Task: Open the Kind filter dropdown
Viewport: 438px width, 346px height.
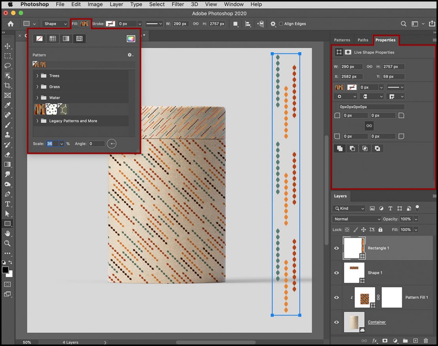Action: point(349,208)
